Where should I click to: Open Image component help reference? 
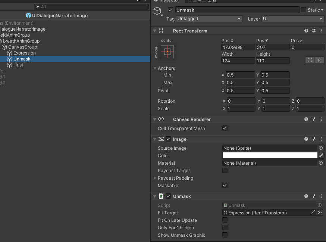(x=306, y=139)
